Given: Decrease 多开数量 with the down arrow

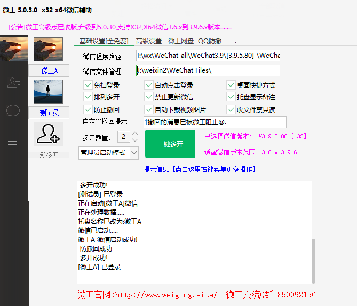Looking at the screenshot, I should pyautogui.click(x=135, y=140).
